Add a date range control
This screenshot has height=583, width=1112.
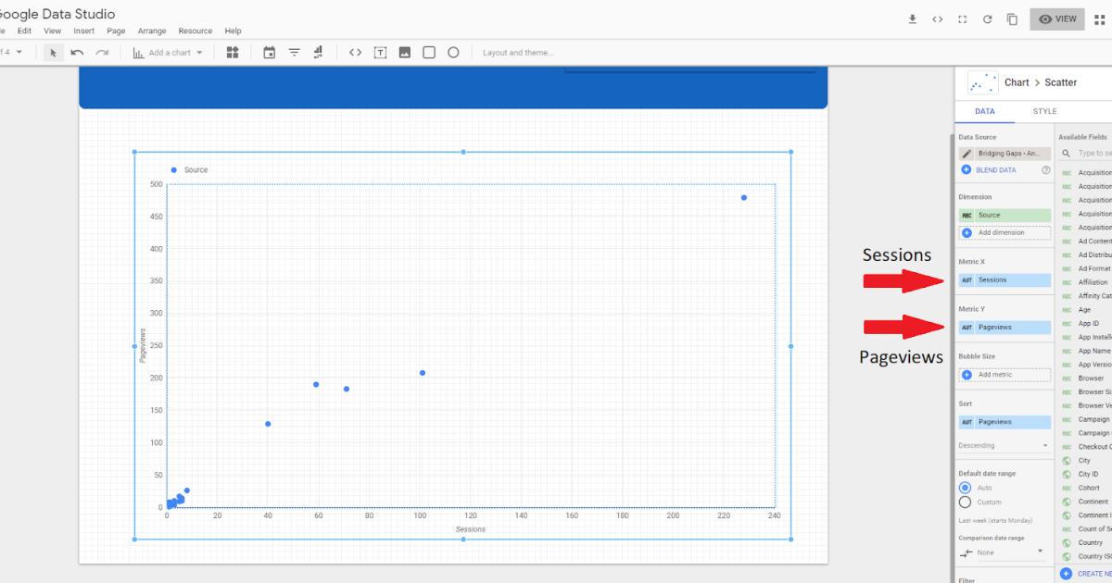pyautogui.click(x=269, y=52)
